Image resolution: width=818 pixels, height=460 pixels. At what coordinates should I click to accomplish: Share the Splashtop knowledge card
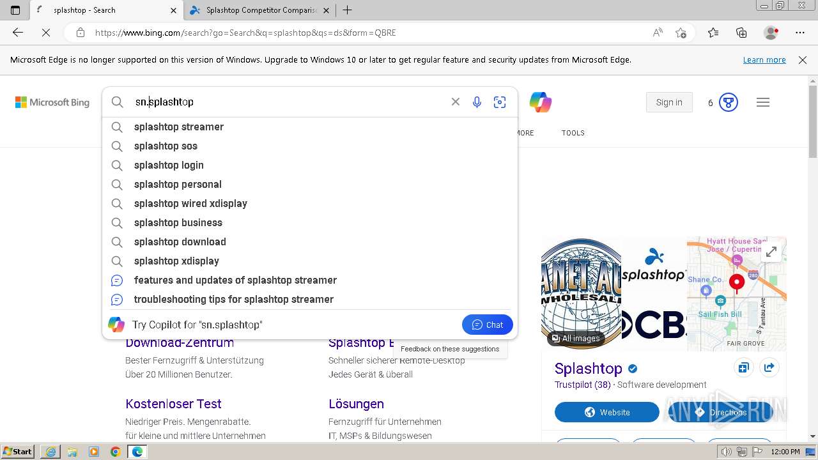(769, 368)
